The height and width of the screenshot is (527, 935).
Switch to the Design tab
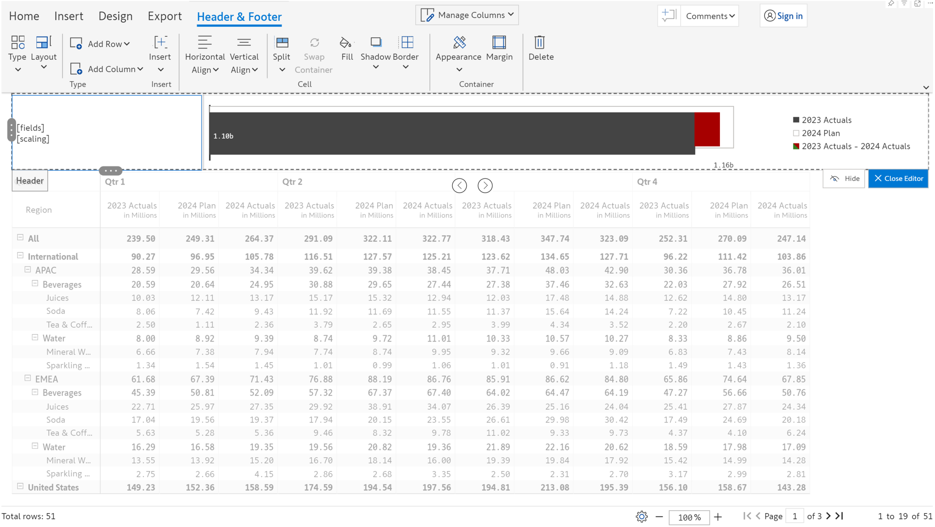(x=115, y=16)
